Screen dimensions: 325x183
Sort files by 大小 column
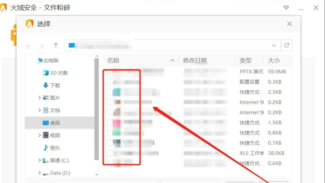click(274, 60)
